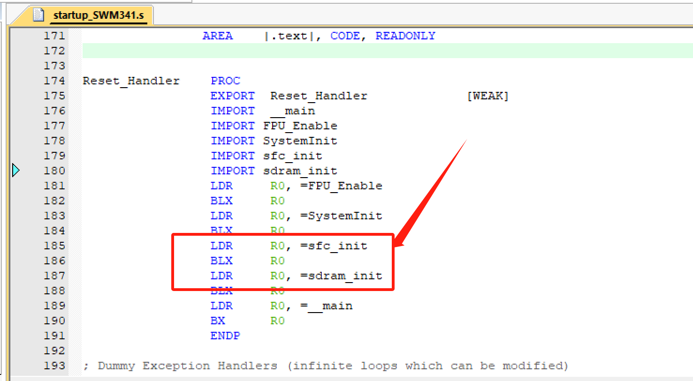
Task: Click the Dummy Exception Handlers comment line
Action: 326,366
